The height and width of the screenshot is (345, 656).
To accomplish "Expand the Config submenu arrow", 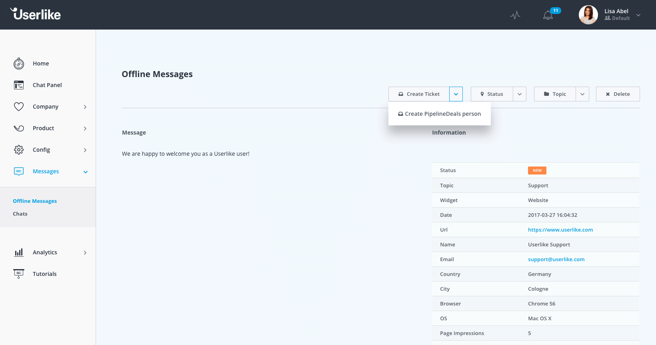I will pos(85,150).
